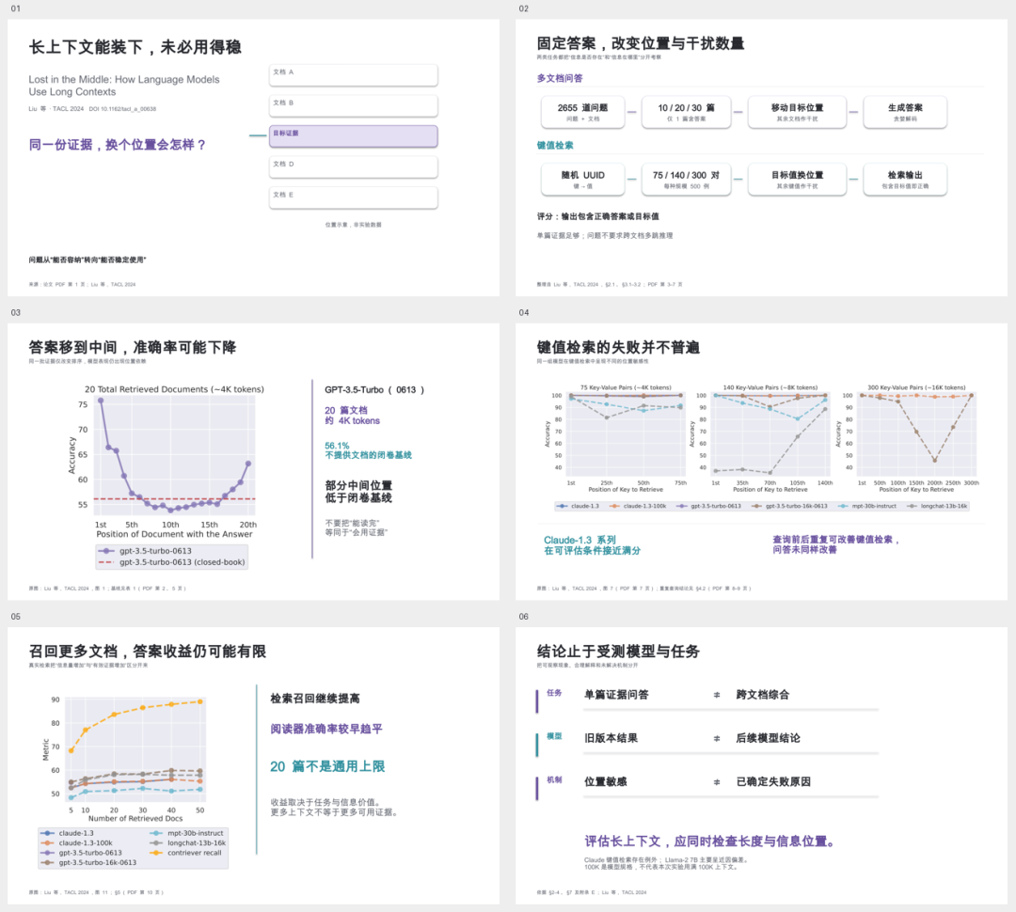Select the 10 / 20 / 30 篇 box
Viewport: 1016px width, 912px height.
[686, 112]
